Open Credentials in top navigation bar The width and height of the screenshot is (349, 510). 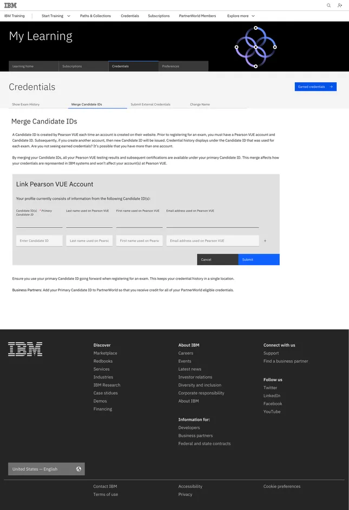point(130,16)
